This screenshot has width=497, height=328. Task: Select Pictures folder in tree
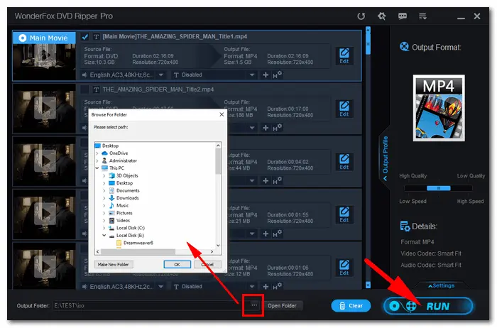124,213
